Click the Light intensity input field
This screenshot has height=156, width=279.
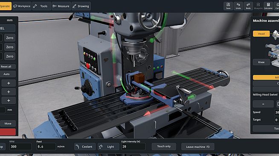click(x=133, y=147)
